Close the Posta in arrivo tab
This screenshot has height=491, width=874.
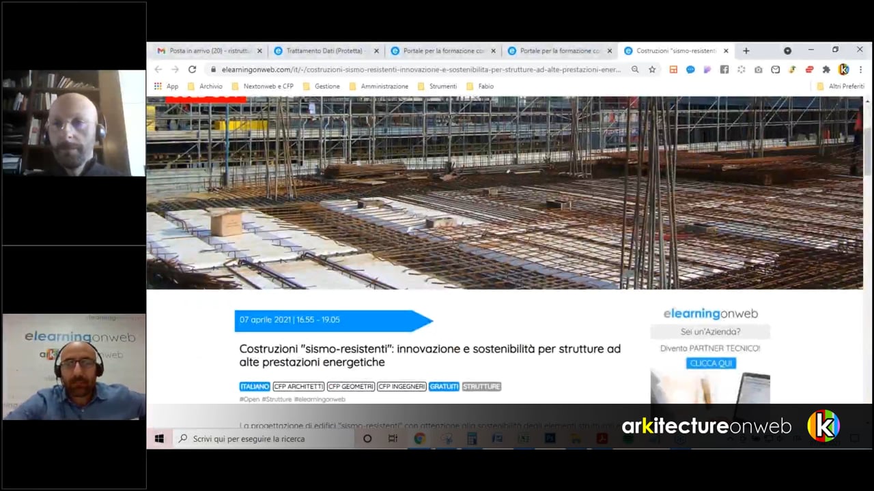[259, 51]
